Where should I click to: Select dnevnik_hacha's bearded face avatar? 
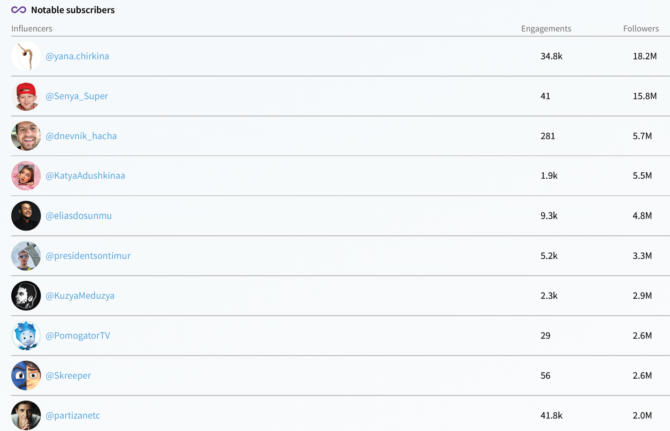(x=26, y=136)
